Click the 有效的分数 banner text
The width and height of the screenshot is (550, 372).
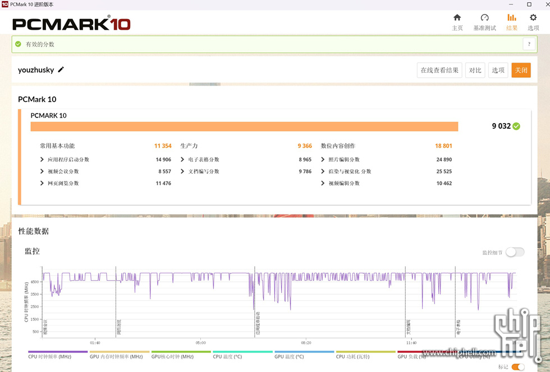(x=40, y=44)
